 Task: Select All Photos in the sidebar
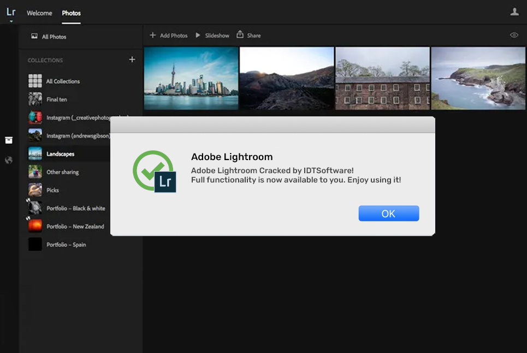(x=81, y=36)
